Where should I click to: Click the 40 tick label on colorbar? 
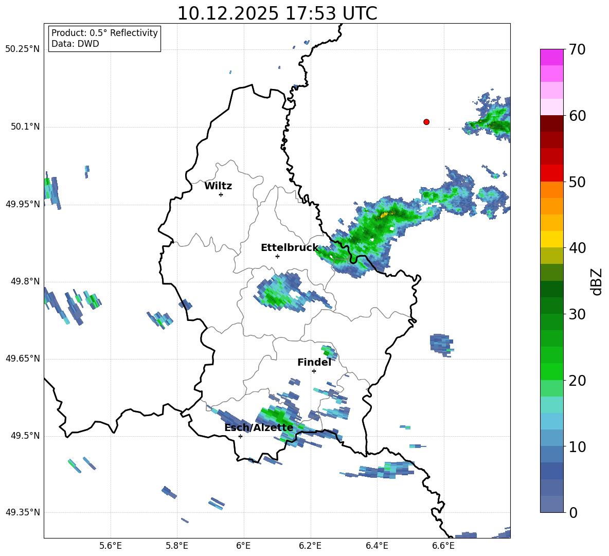(577, 248)
